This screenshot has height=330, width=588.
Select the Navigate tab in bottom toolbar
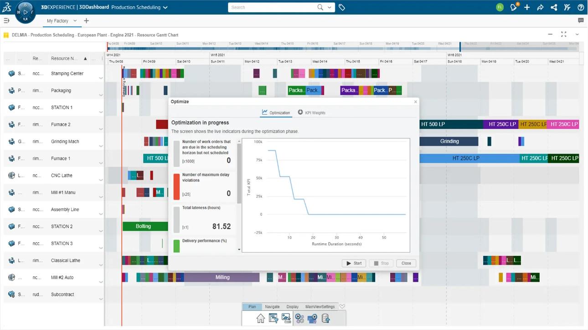(272, 307)
